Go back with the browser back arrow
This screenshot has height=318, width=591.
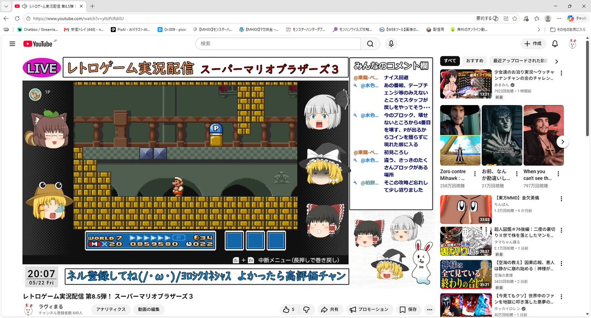tap(6, 18)
